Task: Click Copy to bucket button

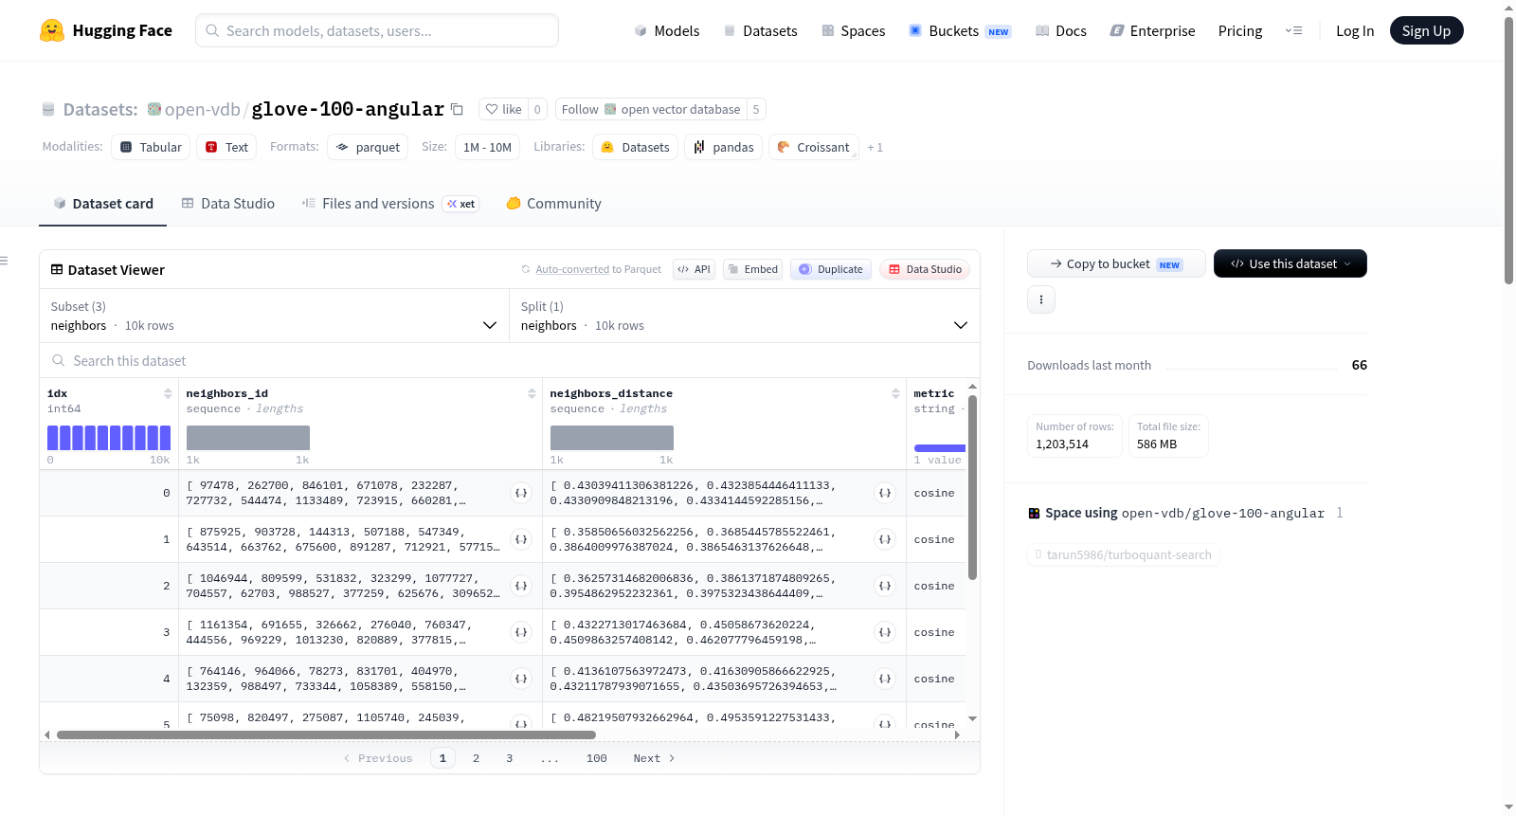Action: (1116, 263)
